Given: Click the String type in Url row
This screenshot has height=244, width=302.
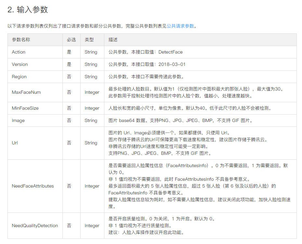Looking at the screenshot, I should pos(91,143).
